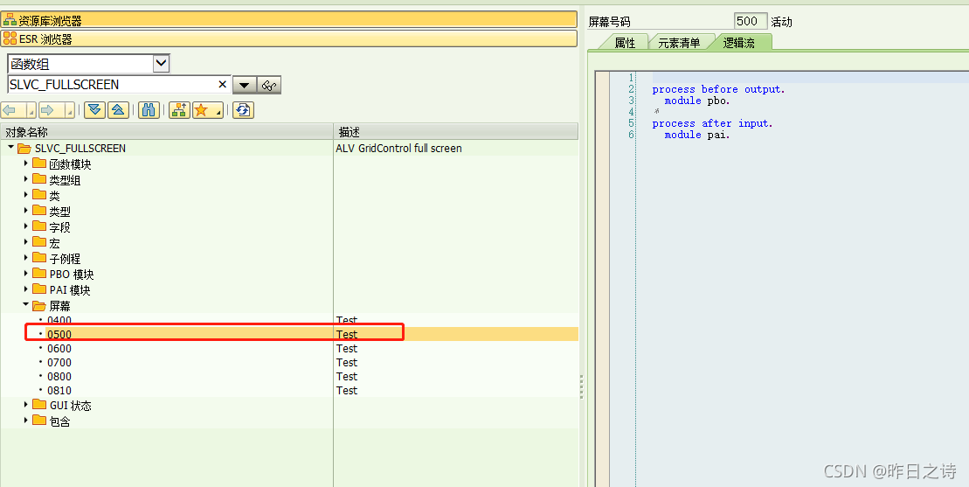
Task: Switch to the 元素清单 tab
Action: (679, 43)
